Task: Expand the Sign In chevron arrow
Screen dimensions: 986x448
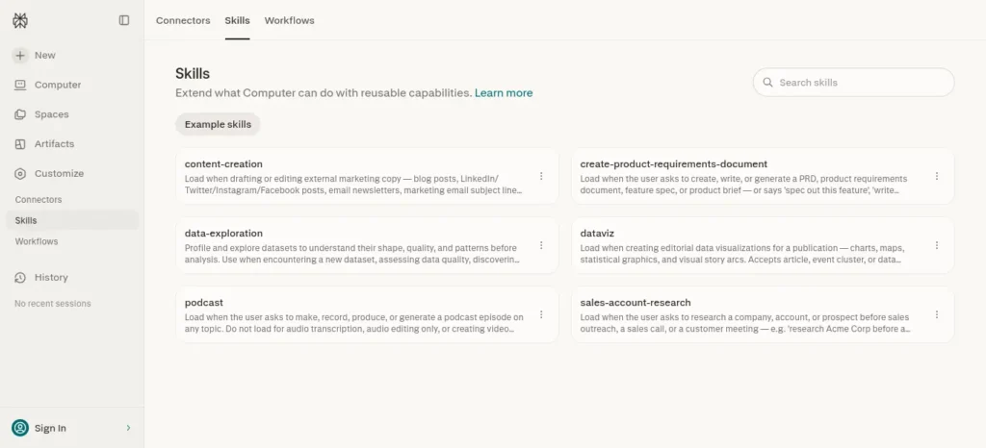Action: coord(128,428)
